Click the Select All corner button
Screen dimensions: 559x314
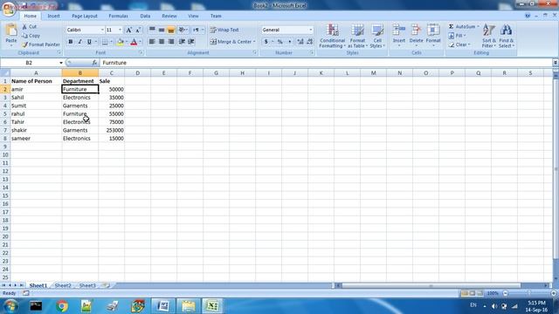(x=5, y=73)
